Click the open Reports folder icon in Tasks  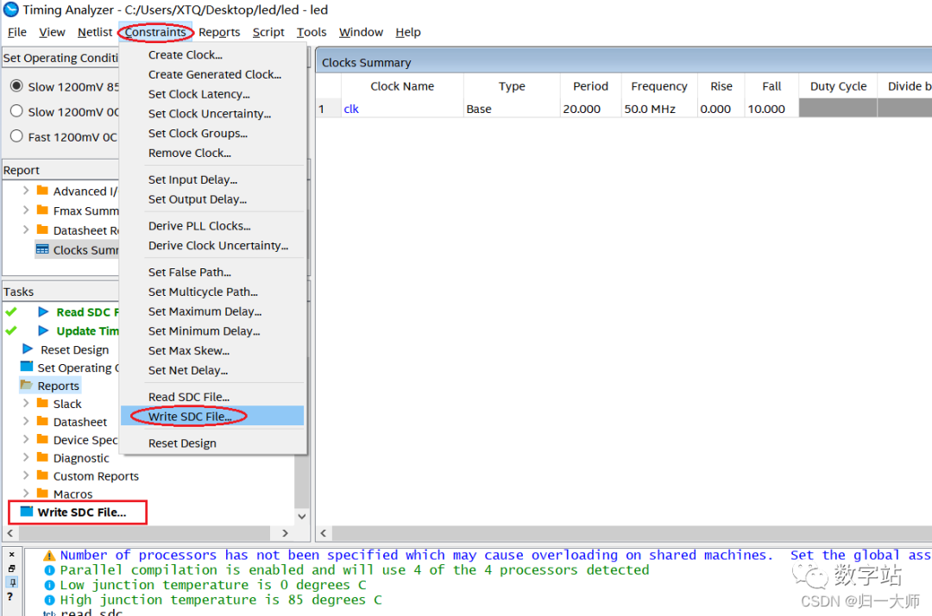pos(26,385)
